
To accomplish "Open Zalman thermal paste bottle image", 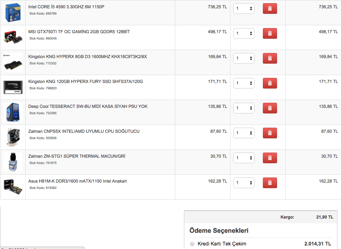I will point(13,162).
